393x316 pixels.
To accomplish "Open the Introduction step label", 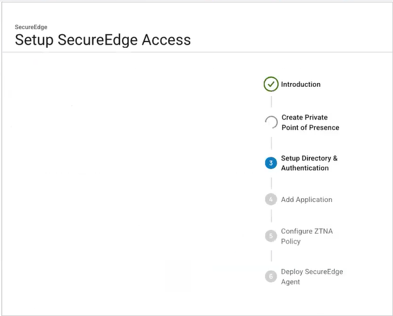I will 301,84.
